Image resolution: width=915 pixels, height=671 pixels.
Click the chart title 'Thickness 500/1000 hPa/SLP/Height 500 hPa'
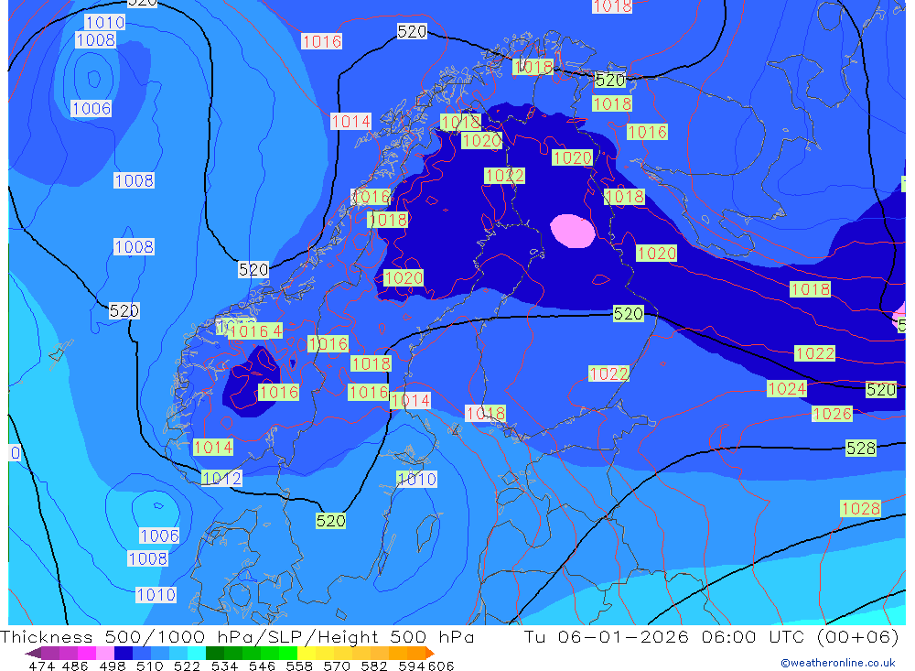tap(237, 636)
